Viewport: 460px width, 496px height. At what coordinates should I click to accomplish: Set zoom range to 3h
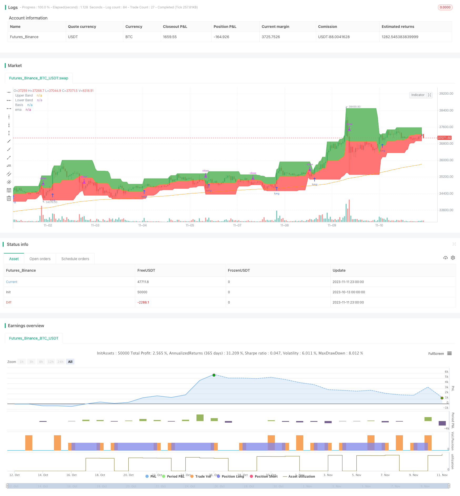pos(31,362)
